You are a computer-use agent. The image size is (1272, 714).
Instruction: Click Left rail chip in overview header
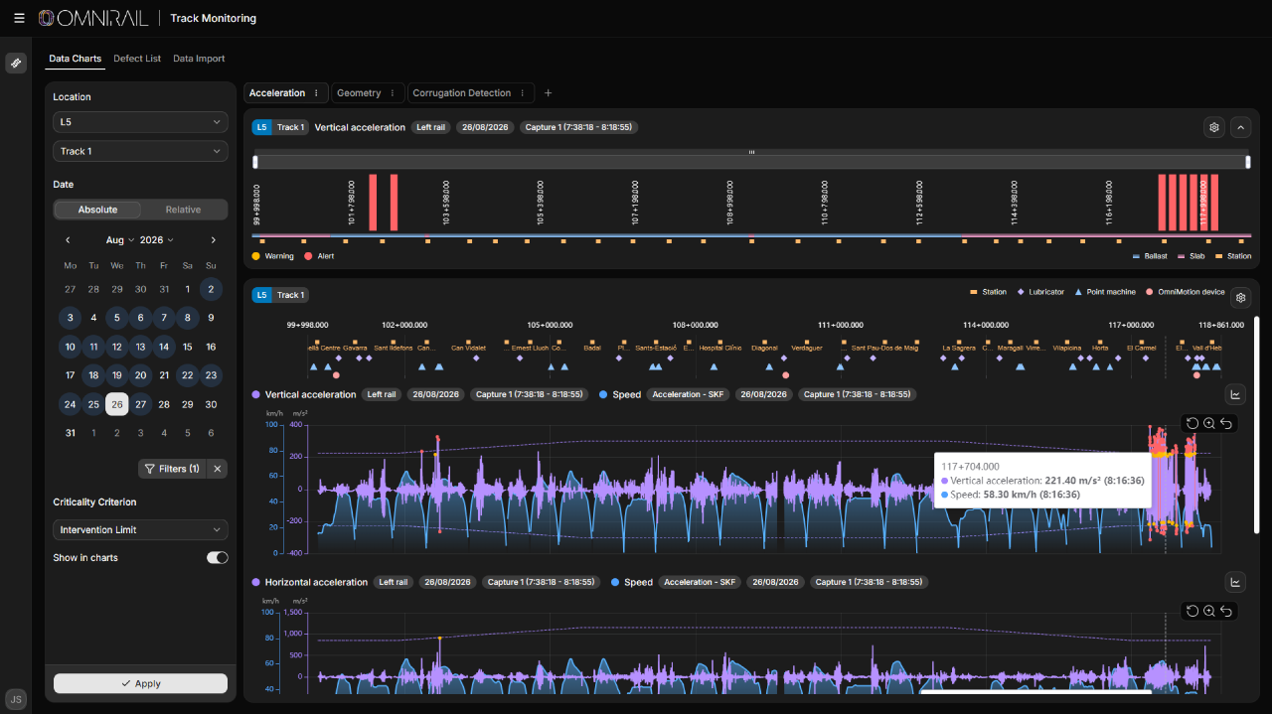click(x=430, y=127)
